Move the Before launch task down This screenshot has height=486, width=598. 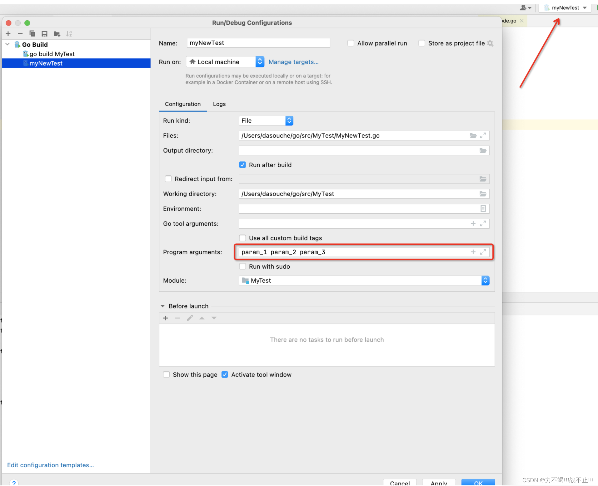pos(214,318)
